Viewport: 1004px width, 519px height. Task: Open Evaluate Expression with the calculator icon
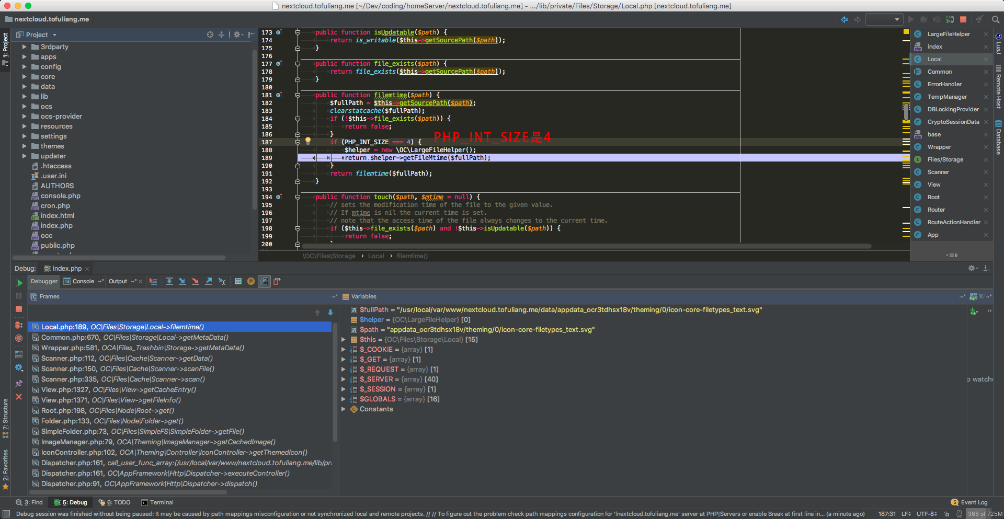238,281
